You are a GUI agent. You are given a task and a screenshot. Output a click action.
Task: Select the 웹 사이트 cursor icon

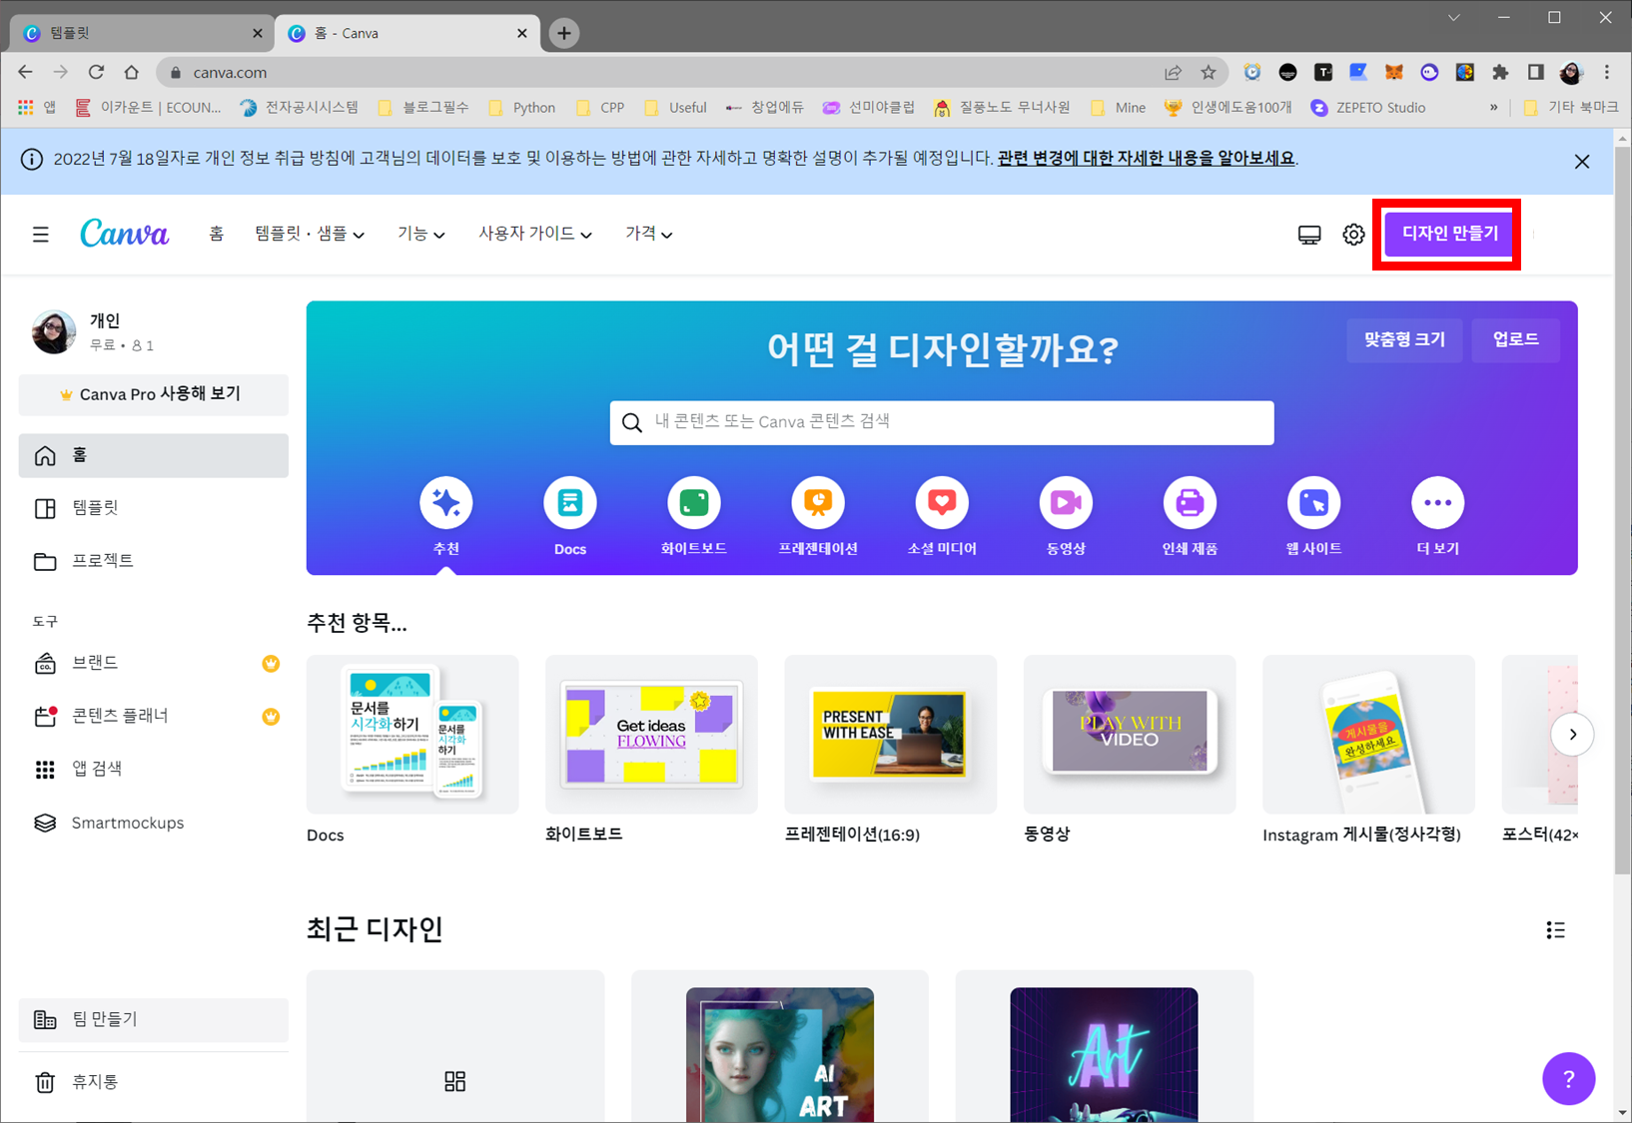(1313, 503)
